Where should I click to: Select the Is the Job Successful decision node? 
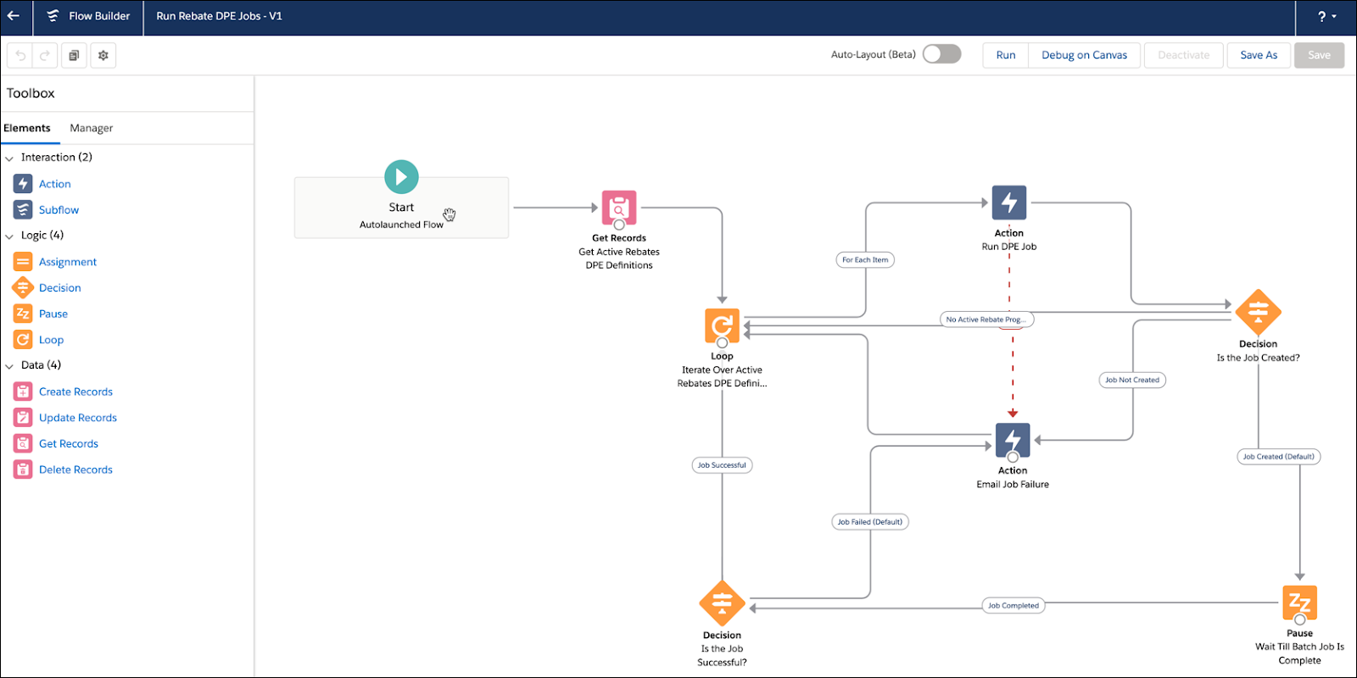point(722,603)
